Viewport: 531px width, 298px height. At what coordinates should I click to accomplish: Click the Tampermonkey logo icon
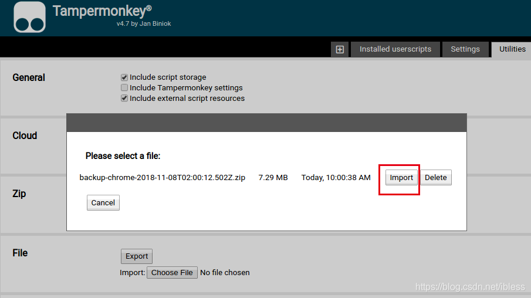point(29,17)
